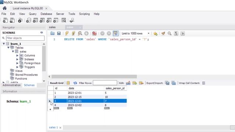
Task: Run Explain plan on the statement
Action: [x=80, y=33]
